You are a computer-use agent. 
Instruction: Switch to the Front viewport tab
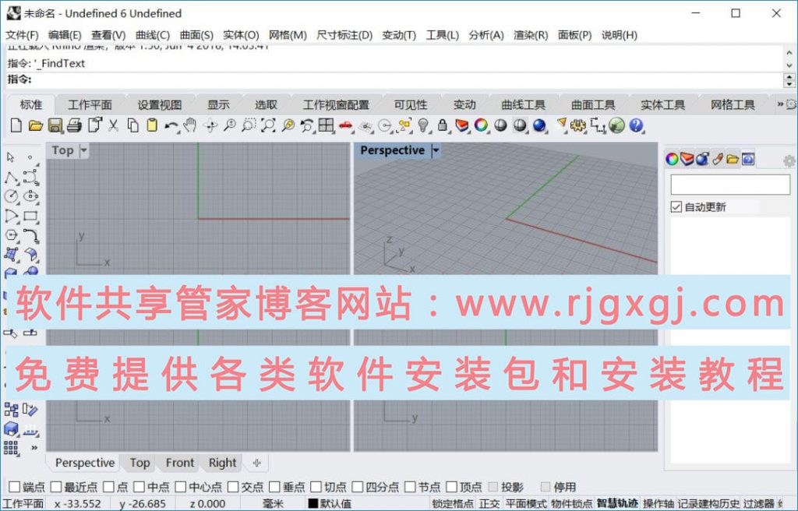pyautogui.click(x=180, y=463)
